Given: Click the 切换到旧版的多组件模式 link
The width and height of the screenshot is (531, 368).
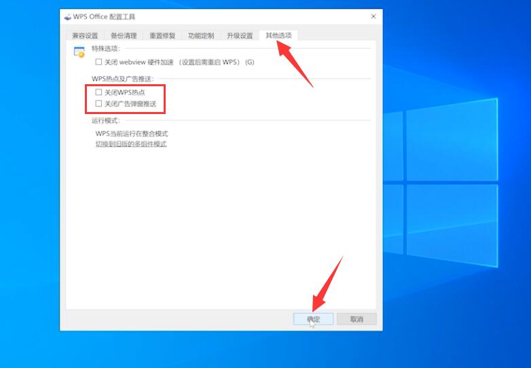Looking at the screenshot, I should pos(131,144).
